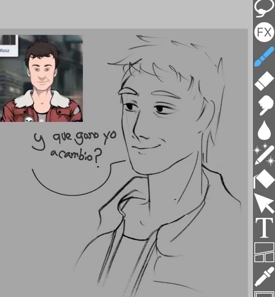This screenshot has width=275, height=297.
Task: Select the Eraser tool
Action: [264, 81]
